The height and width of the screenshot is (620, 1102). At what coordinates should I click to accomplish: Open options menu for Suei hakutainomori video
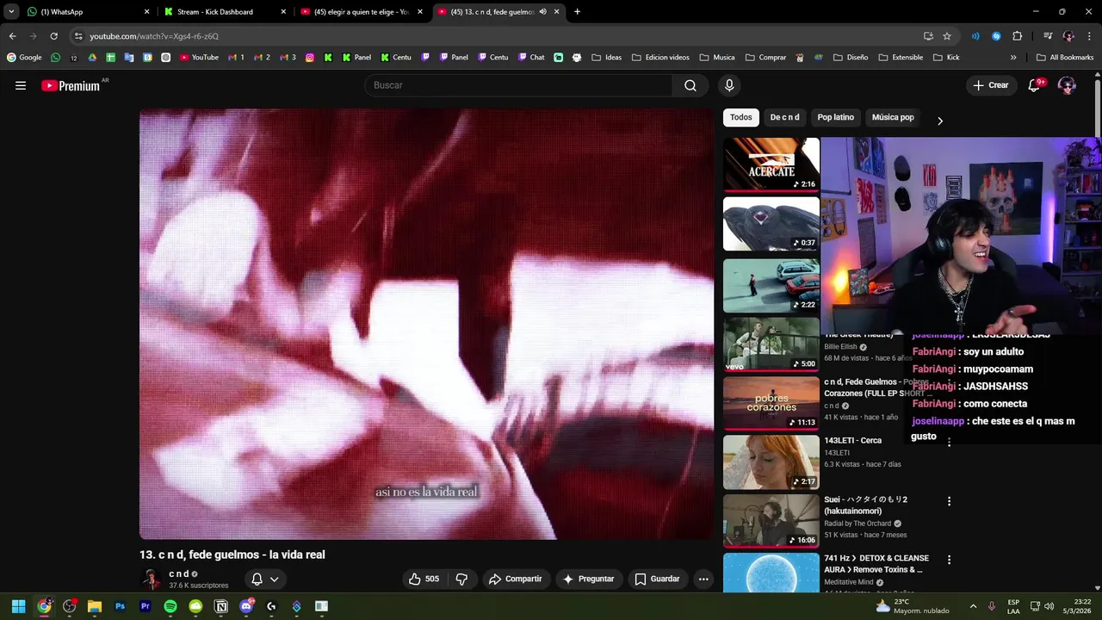(949, 501)
